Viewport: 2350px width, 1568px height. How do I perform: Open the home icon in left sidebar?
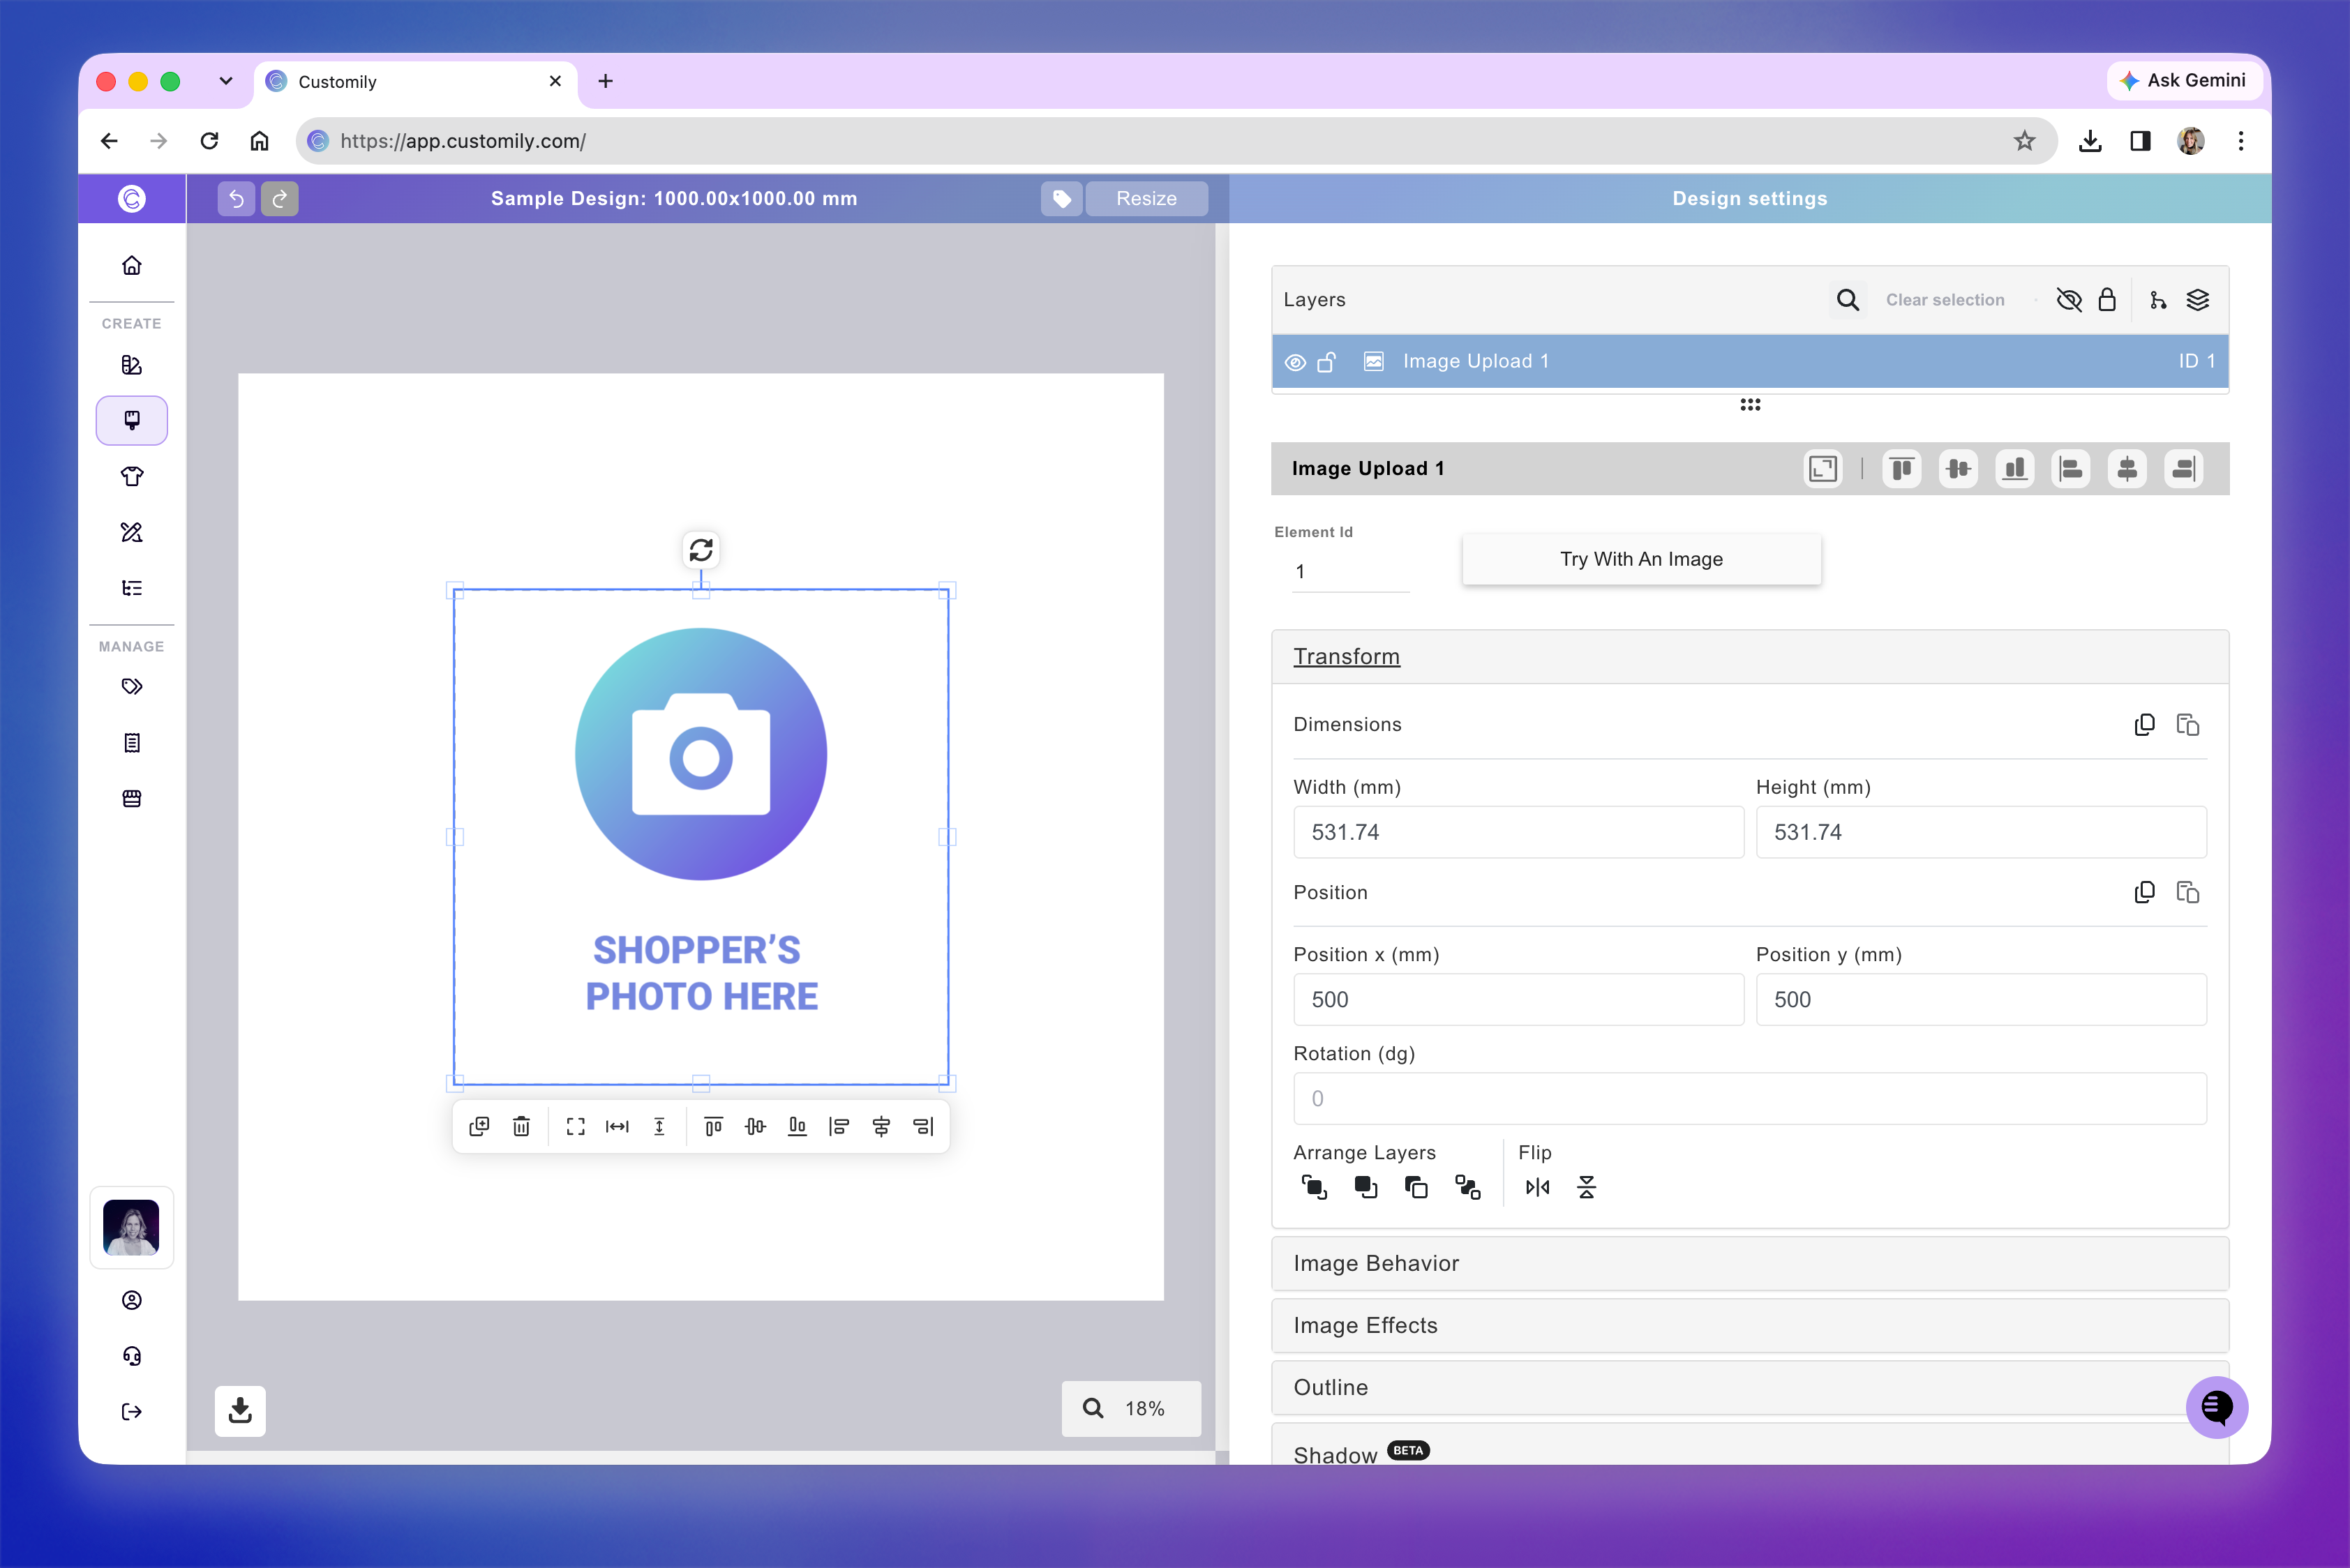point(132,265)
